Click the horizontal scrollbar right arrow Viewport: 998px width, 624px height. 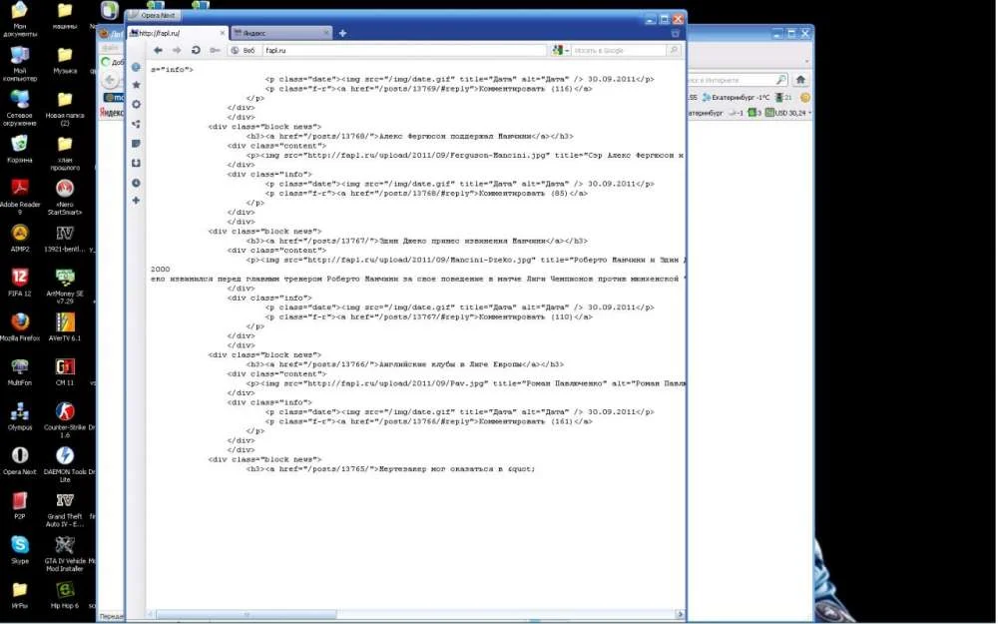click(x=680, y=614)
